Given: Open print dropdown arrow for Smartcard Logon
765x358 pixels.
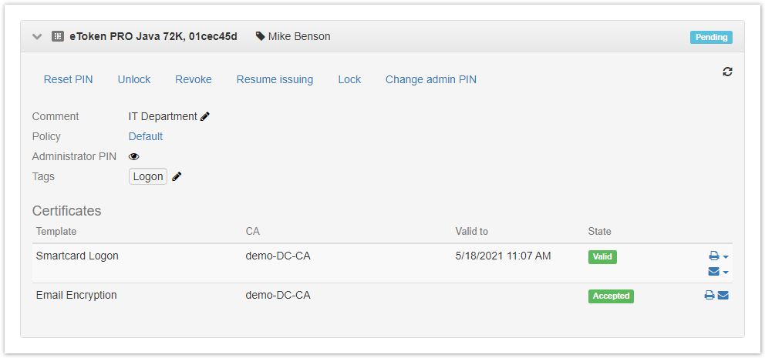Looking at the screenshot, I should (726, 256).
